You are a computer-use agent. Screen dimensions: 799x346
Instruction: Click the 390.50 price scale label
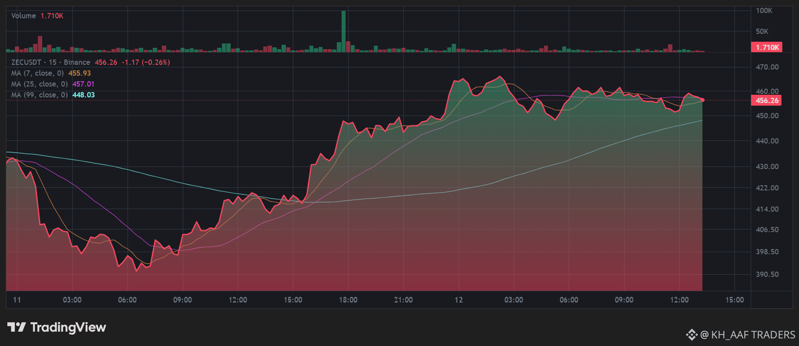767,275
